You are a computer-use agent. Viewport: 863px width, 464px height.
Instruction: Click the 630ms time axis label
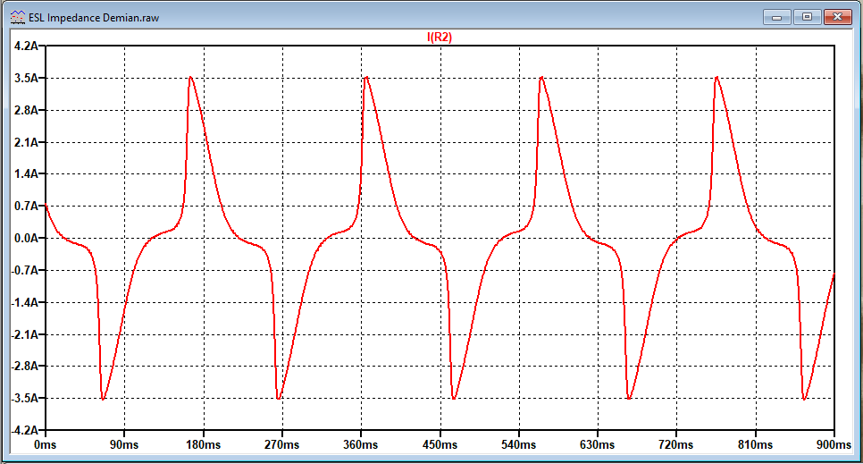pos(597,444)
